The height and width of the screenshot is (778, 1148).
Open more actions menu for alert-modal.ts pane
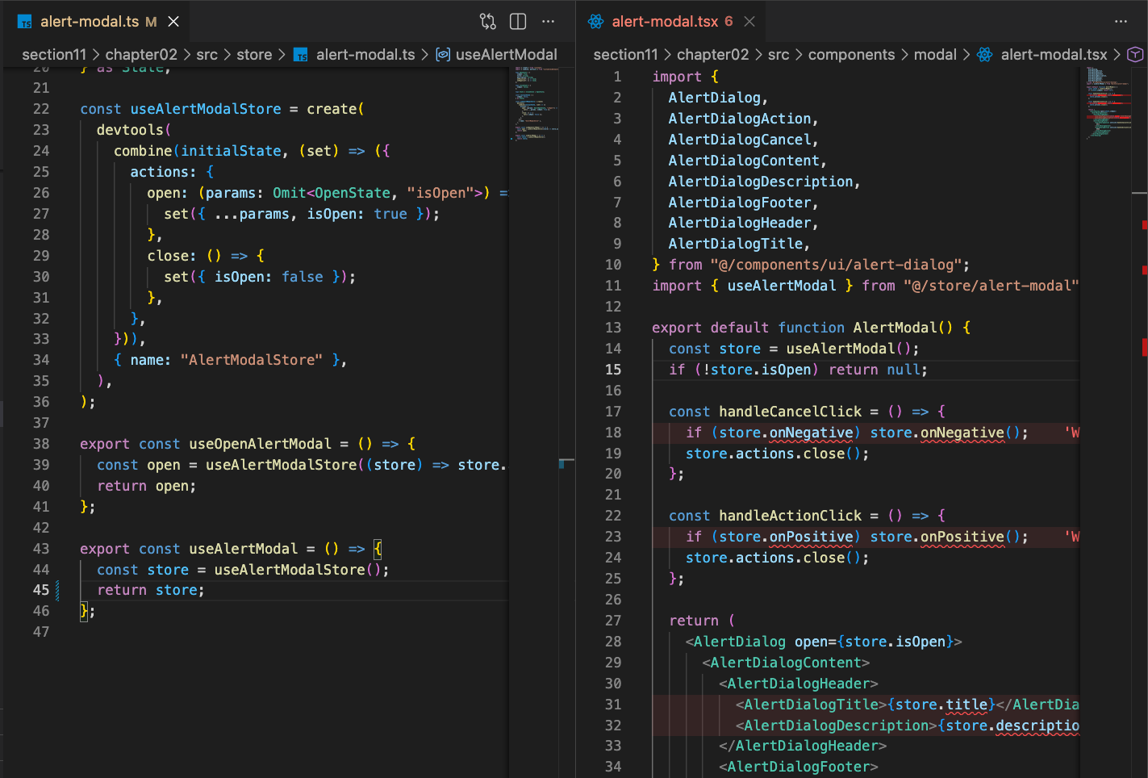pos(549,22)
